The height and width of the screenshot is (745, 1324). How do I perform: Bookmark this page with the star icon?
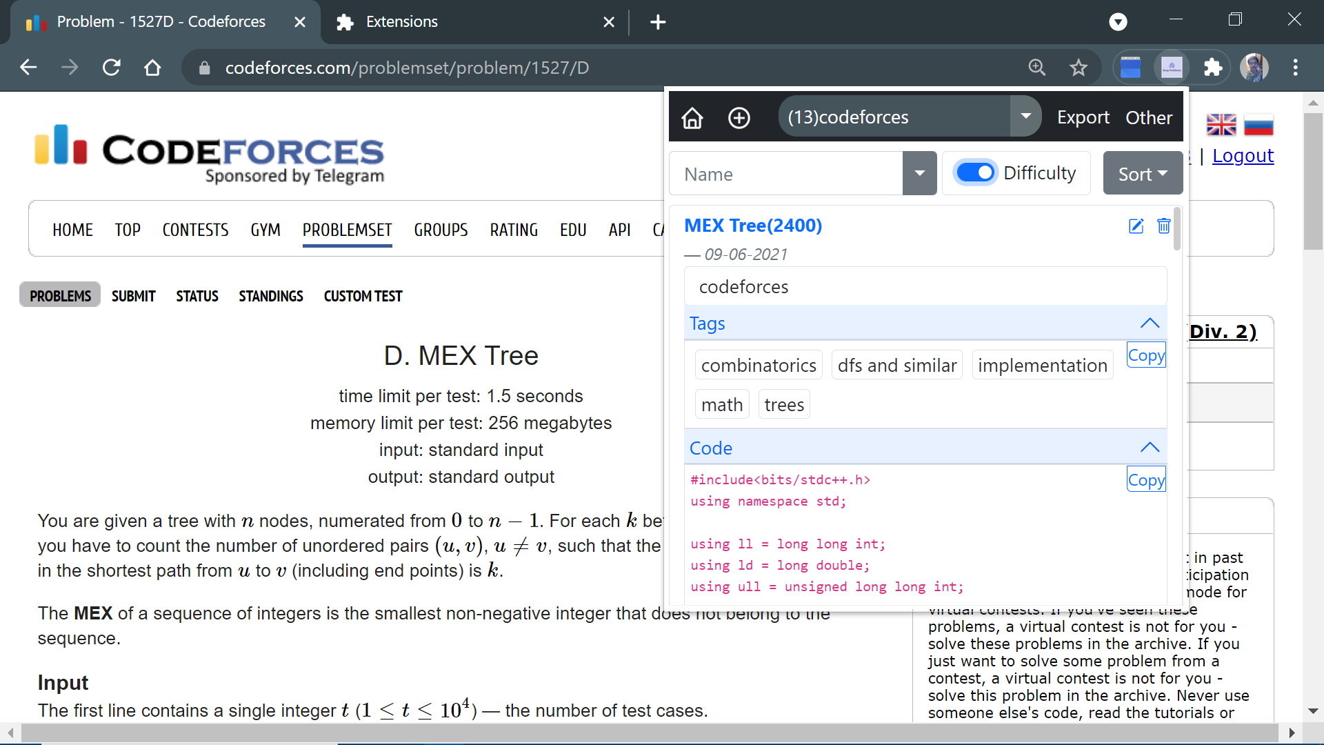1079,68
